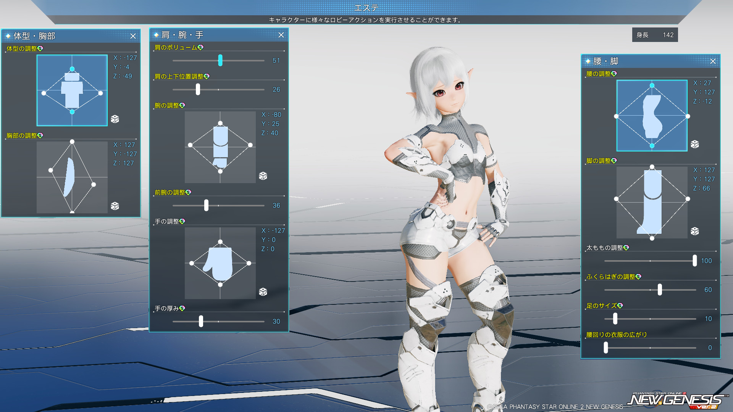Click the 前腕の調整 slider handle
This screenshot has height=412, width=733.
pos(206,205)
